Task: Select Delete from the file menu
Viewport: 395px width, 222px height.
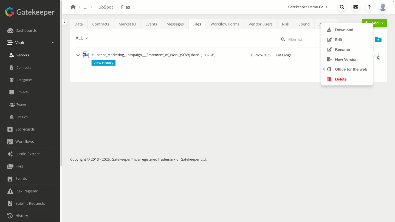Action: [341, 79]
